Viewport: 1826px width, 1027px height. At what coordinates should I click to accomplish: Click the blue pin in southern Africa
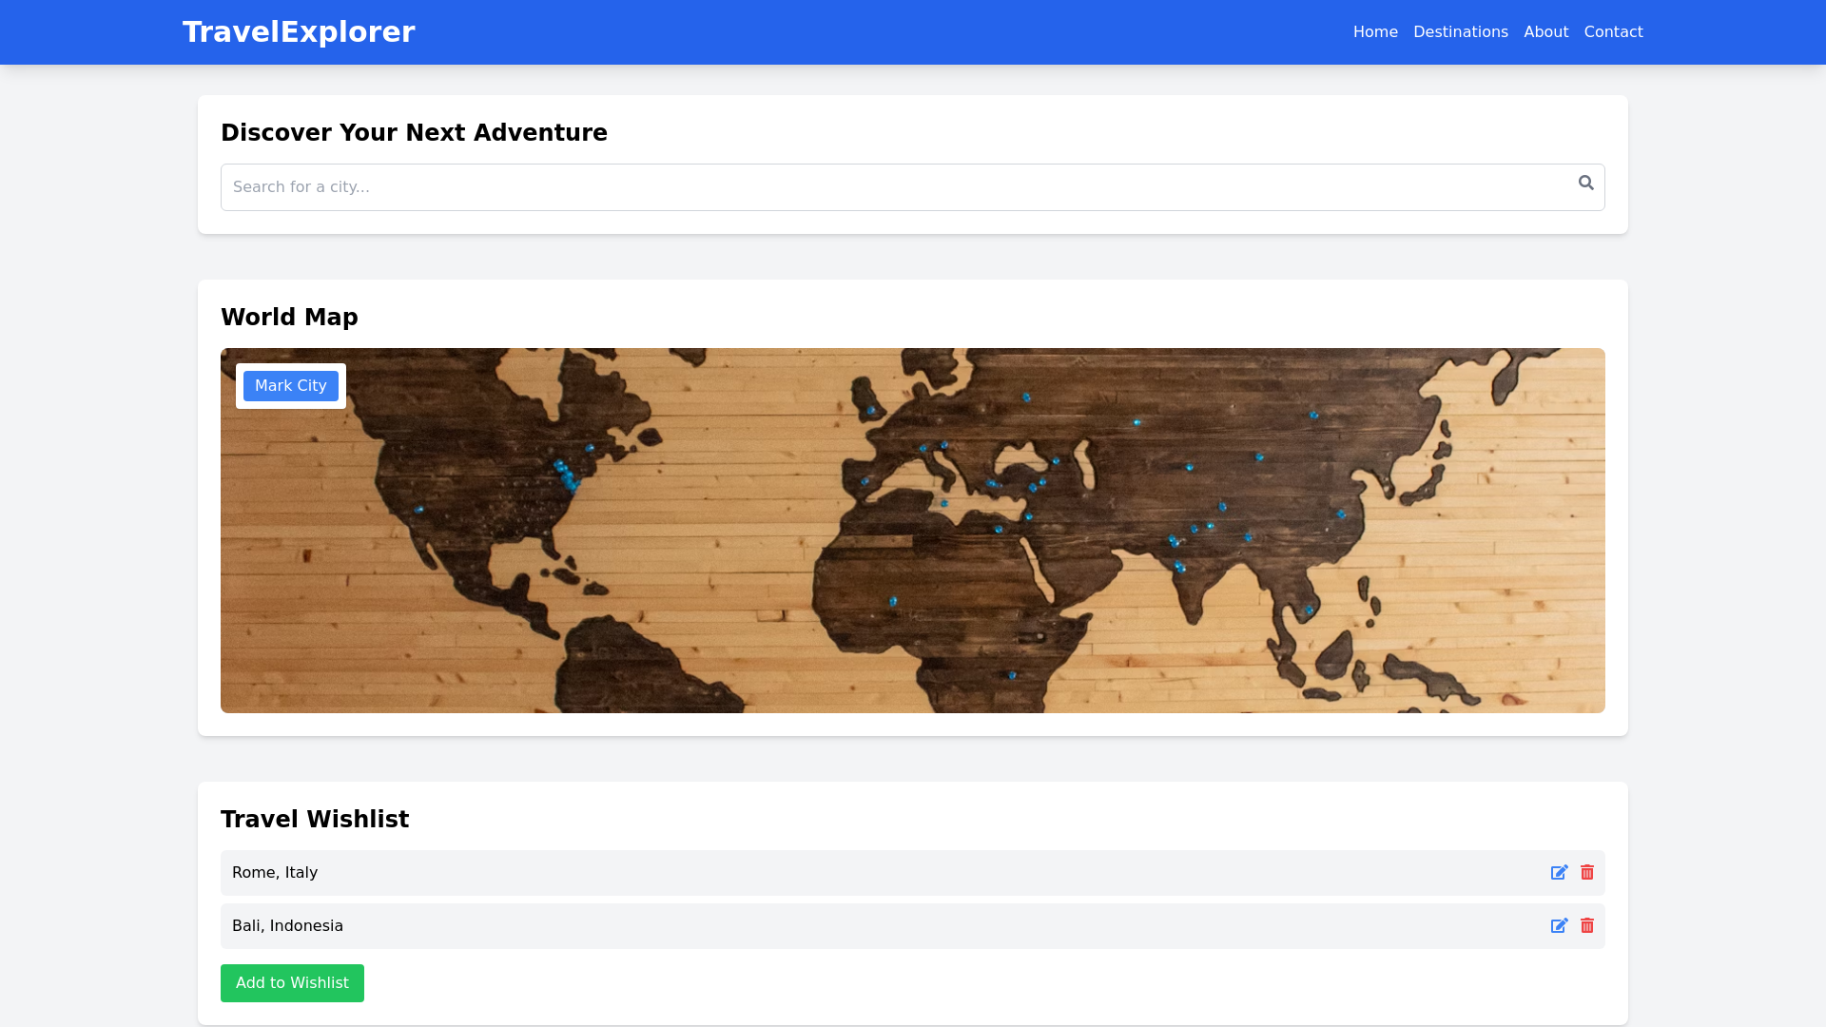[x=1012, y=675]
